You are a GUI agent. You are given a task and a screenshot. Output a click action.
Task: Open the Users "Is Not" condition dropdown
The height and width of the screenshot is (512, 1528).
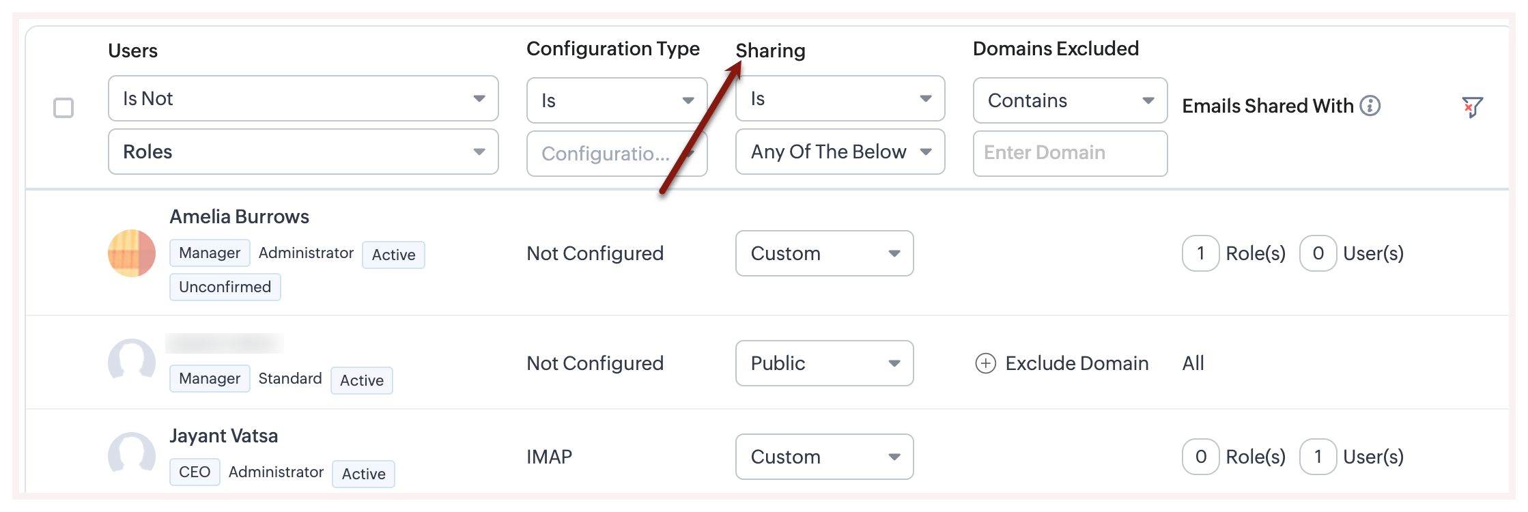tap(303, 98)
